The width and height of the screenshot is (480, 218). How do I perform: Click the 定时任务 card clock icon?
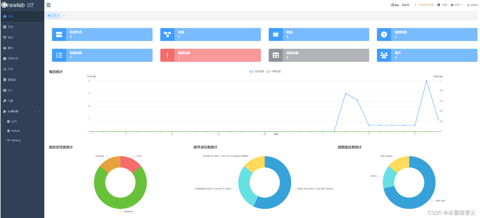pos(384,34)
